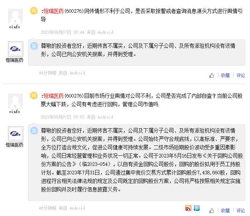Click the blue share icon beside Weibo

(x=197, y=208)
